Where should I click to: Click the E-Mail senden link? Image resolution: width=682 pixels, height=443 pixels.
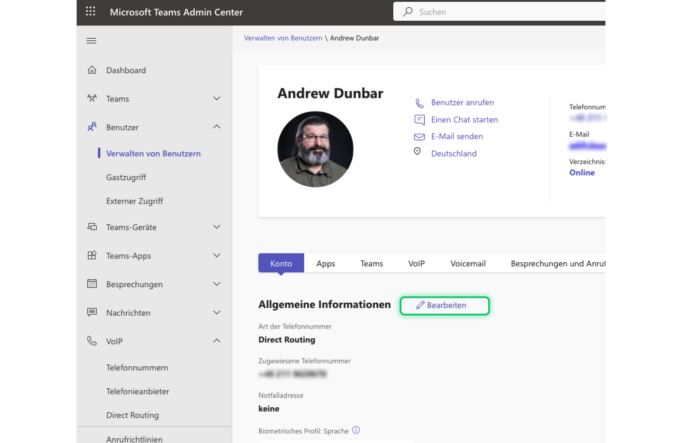[457, 136]
